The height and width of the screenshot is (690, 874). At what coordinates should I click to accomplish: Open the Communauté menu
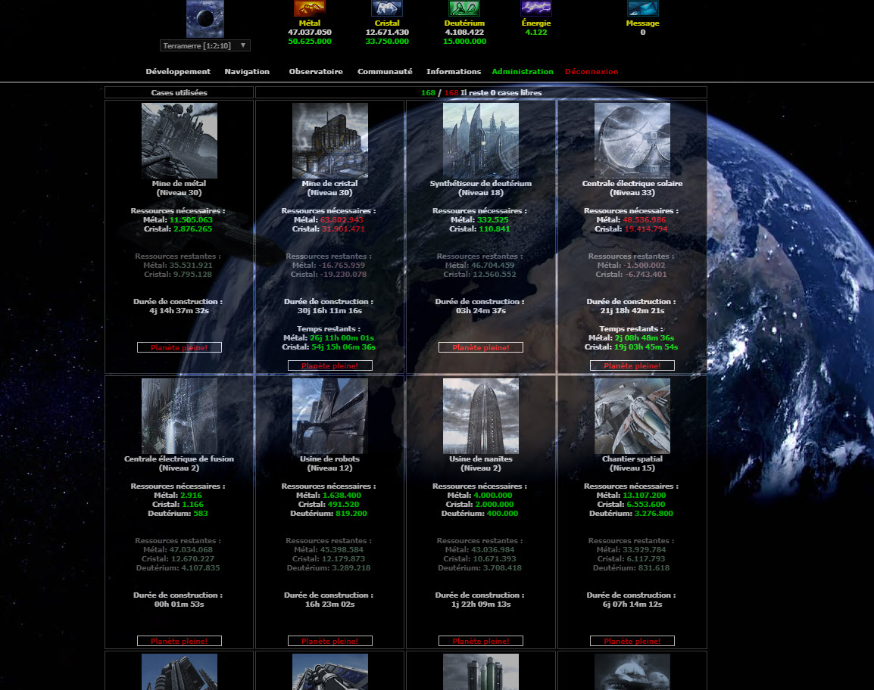[x=385, y=72]
